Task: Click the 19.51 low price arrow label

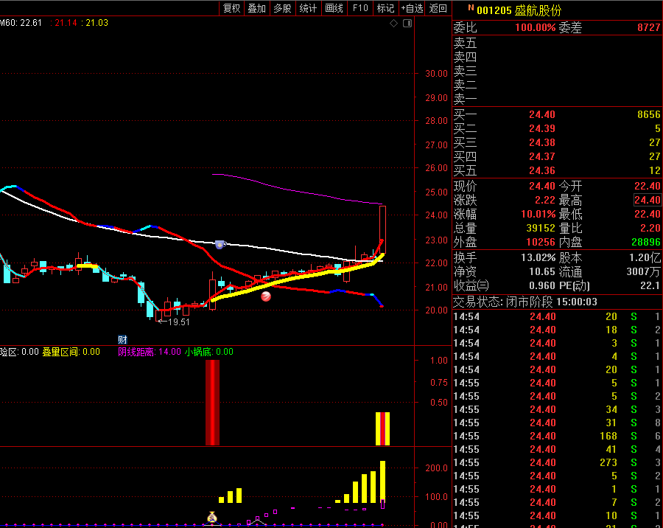Action: (x=174, y=322)
